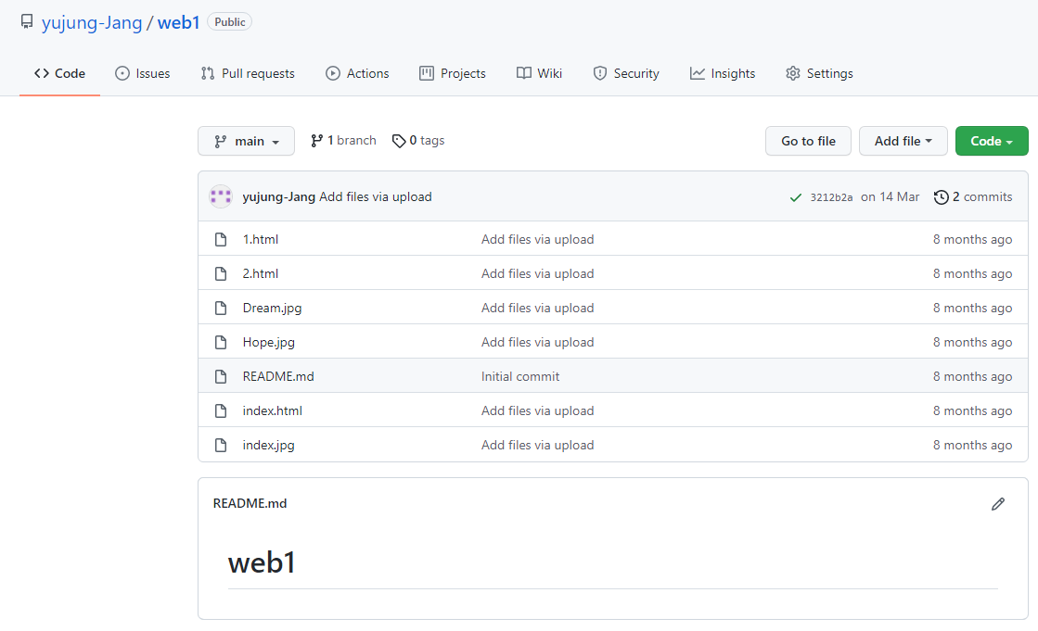Open the Actions tab

(357, 73)
